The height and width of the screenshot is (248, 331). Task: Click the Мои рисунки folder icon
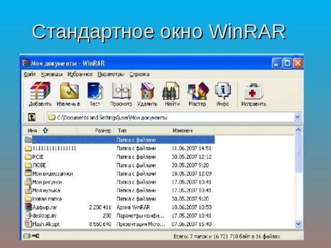(x=28, y=182)
